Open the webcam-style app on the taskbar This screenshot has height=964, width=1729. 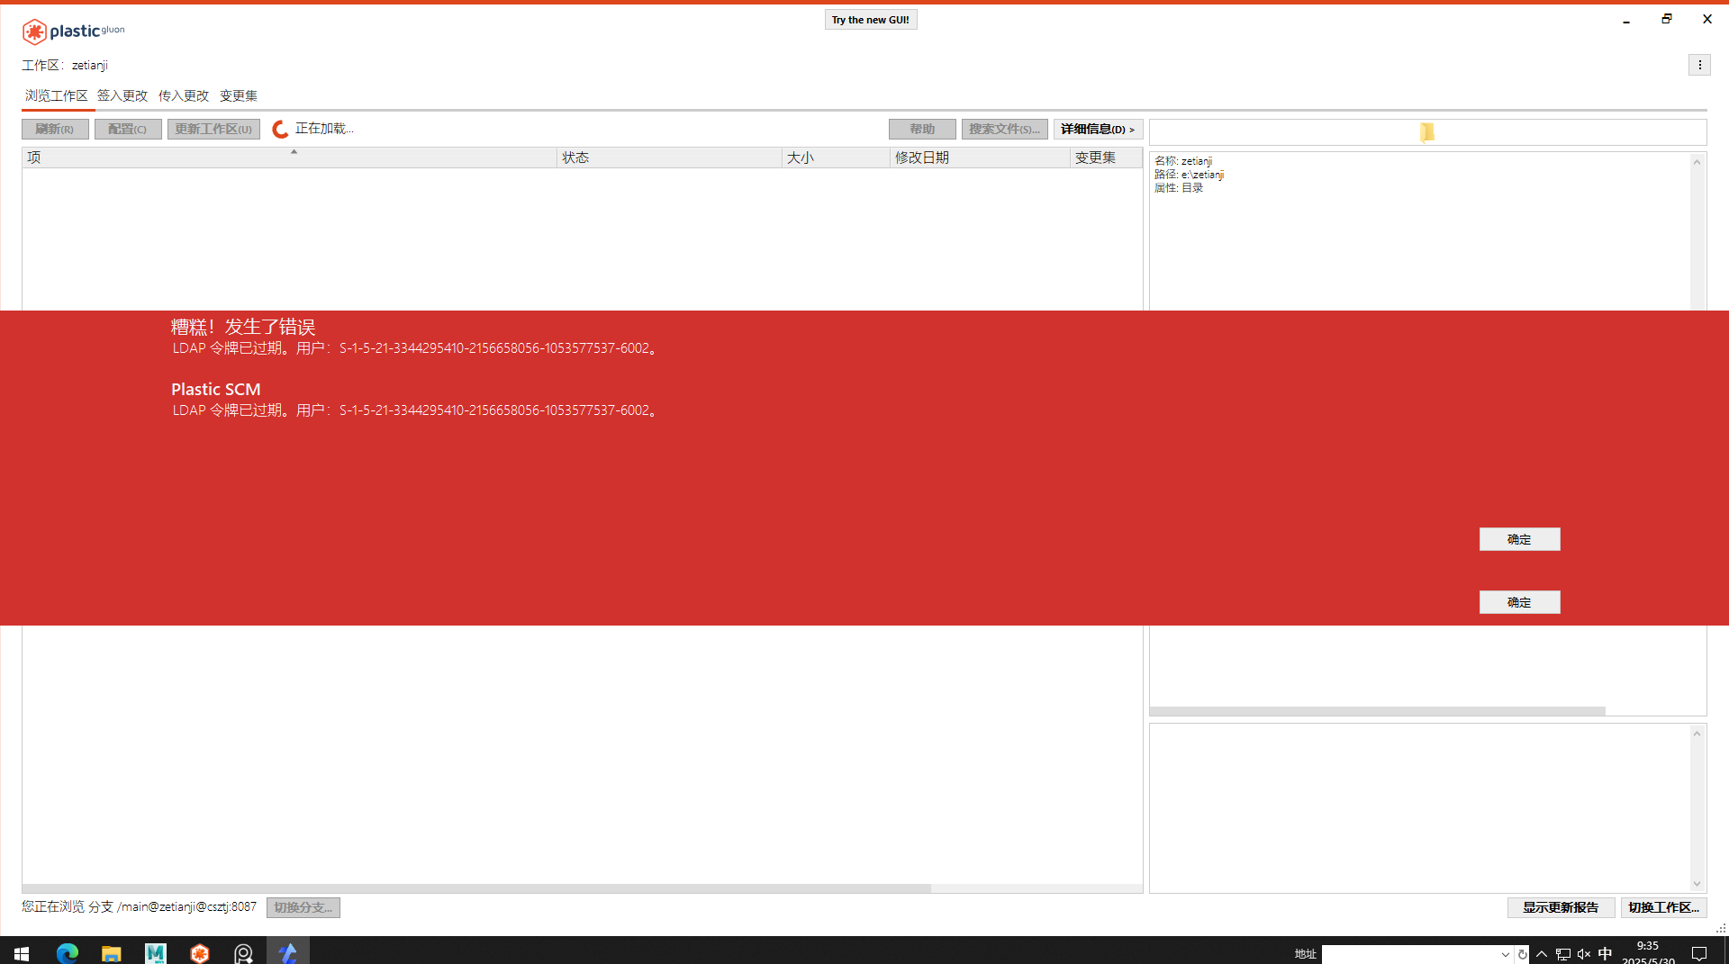(x=243, y=953)
